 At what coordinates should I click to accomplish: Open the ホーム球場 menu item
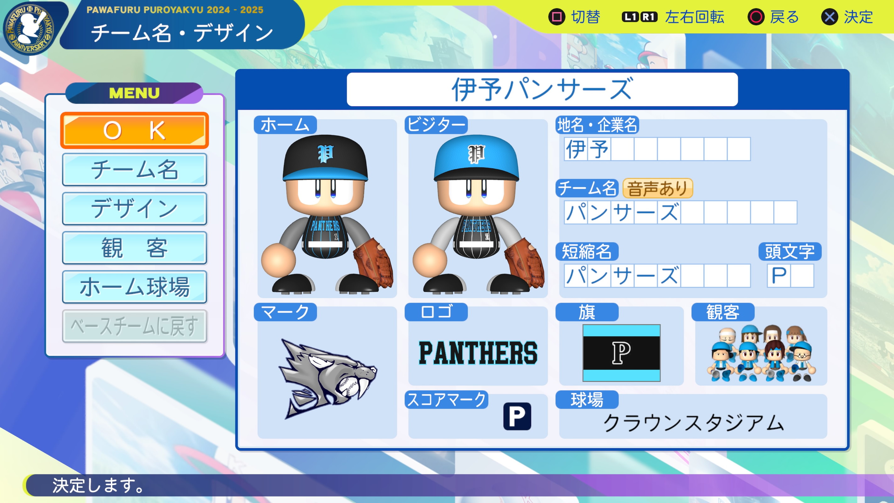[134, 287]
